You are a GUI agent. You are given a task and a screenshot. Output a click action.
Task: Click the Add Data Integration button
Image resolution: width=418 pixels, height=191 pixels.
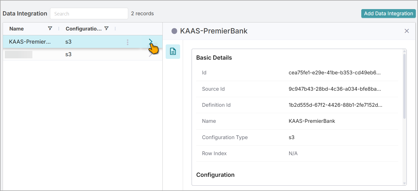coord(389,13)
